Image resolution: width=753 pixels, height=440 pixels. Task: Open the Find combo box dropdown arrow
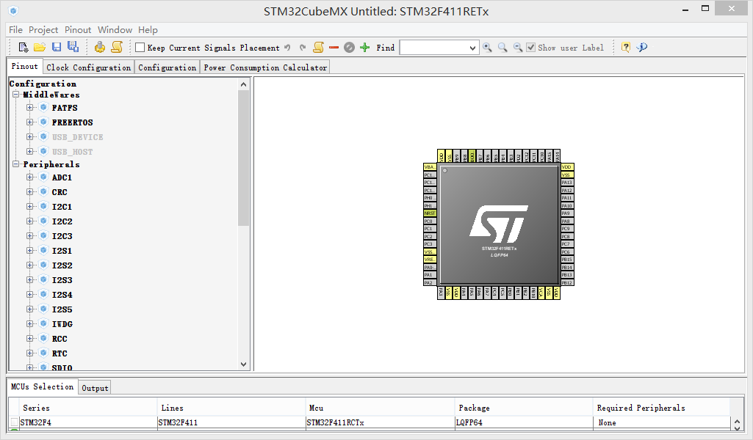[x=472, y=48]
